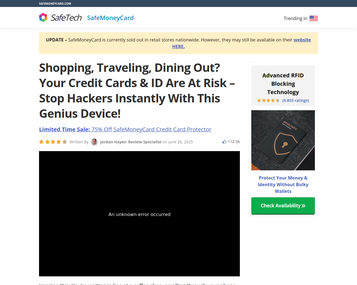Click the SafeTech colorful logo icon
This screenshot has width=357, height=285.
pyautogui.click(x=43, y=18)
